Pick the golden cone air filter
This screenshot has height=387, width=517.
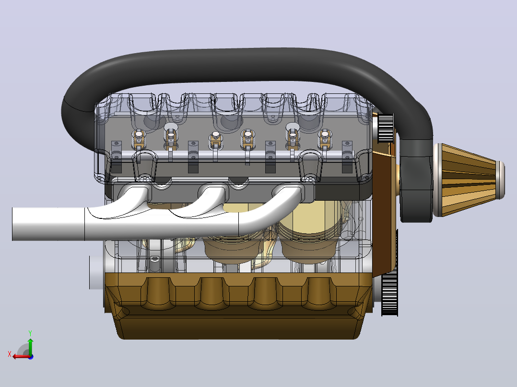468,180
